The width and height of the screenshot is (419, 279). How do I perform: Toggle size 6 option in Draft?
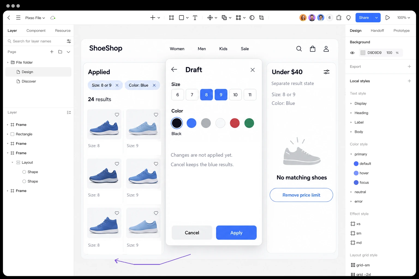[178, 95]
